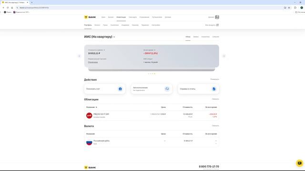305x171 pixels.
Task: Sort bonds by the Название column arrow
Action: pyautogui.click(x=96, y=107)
